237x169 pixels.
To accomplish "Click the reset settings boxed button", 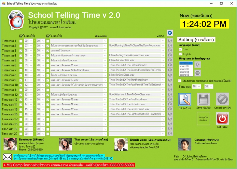I will [x=203, y=118].
